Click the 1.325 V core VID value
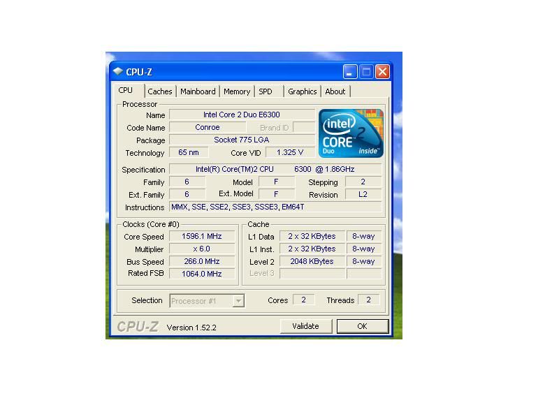This screenshot has width=559, height=419. 290,152
